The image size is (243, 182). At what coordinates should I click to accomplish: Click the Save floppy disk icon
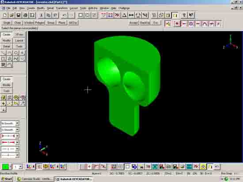pos(19,15)
